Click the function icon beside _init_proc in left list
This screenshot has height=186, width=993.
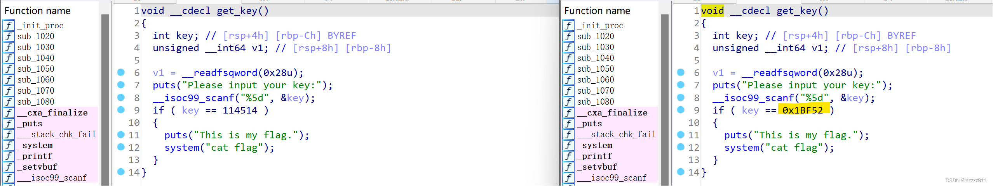coord(9,26)
